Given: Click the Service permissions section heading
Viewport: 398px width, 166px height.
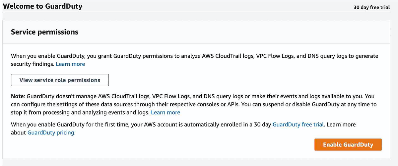Looking at the screenshot, I should pos(45,32).
